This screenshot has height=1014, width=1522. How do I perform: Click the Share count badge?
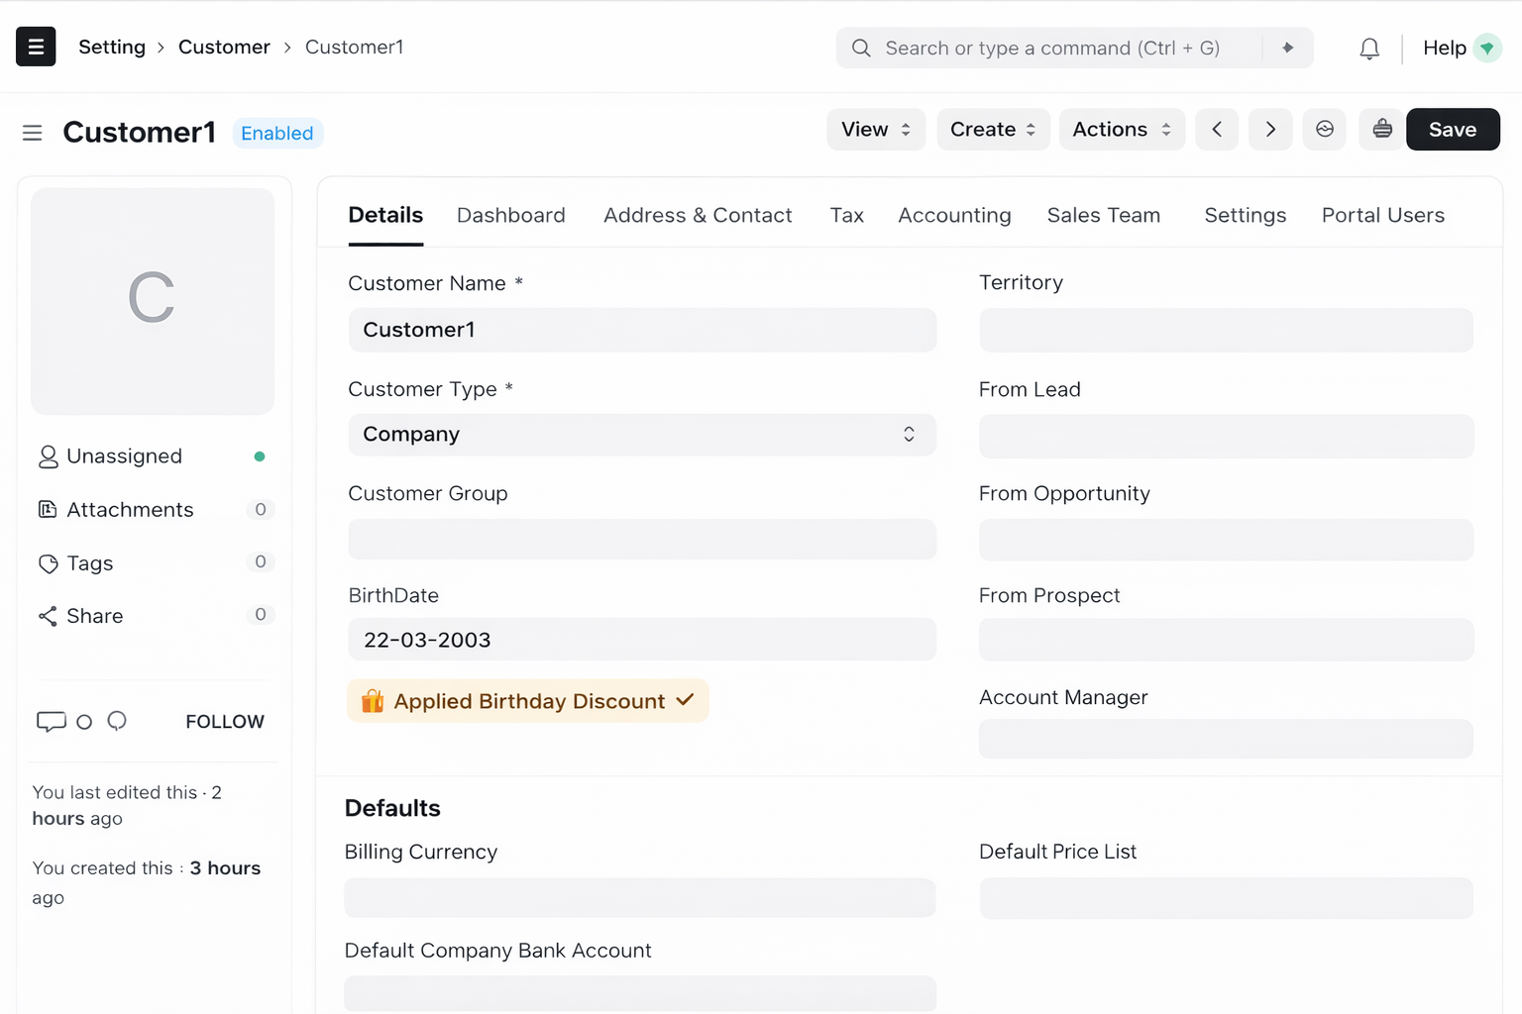[261, 614]
